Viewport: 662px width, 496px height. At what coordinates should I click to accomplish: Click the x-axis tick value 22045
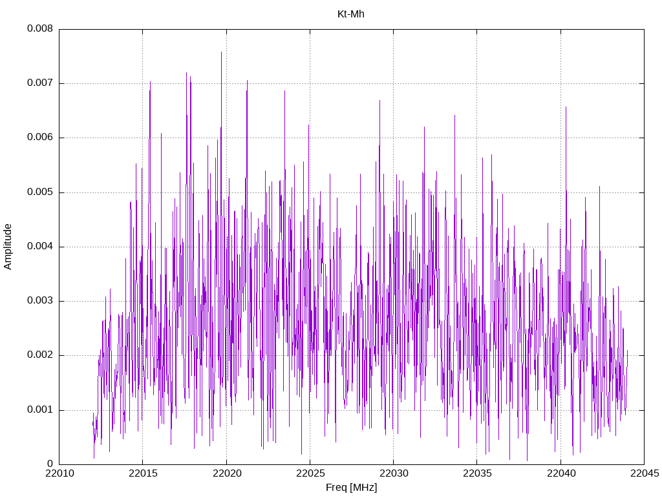pos(645,473)
